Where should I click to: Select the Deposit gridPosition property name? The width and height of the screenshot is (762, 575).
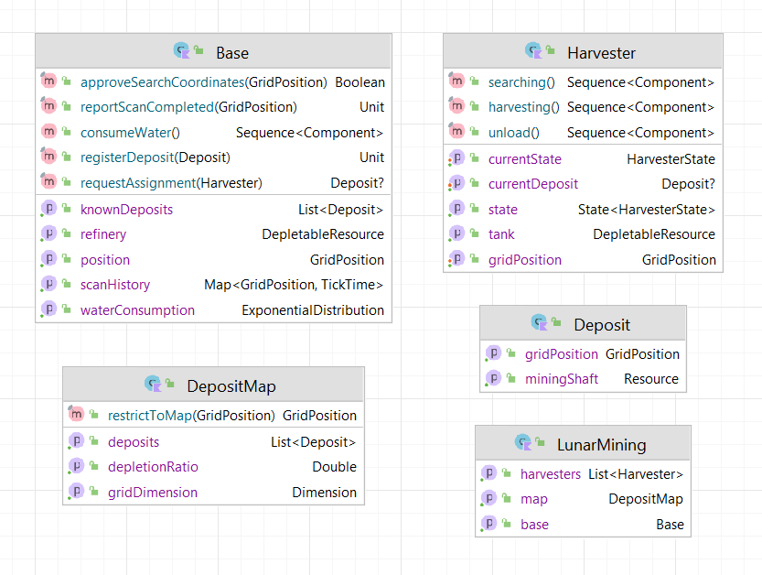tap(562, 354)
